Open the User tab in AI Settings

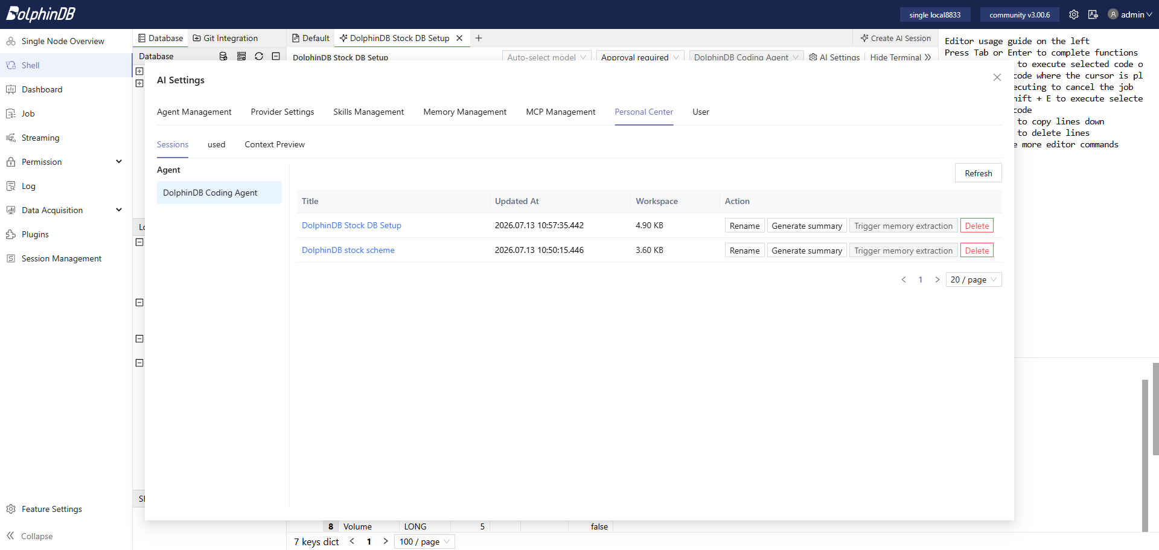tap(701, 112)
